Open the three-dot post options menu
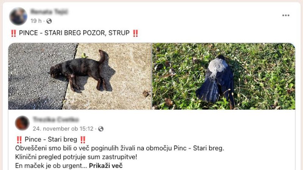 (286, 15)
